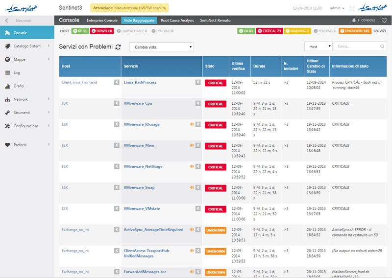This screenshot has height=278, width=392.
Task: Click the maintenance expired warning banner
Action: click(x=129, y=8)
